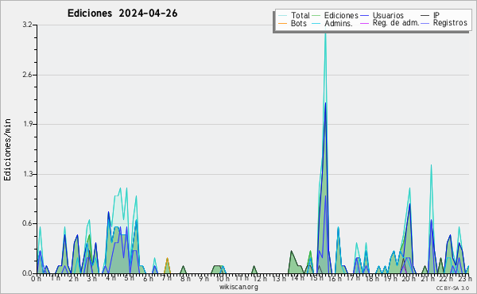
Task: Click the chart title "Ediciones 2024-04-26"
Action: click(122, 14)
